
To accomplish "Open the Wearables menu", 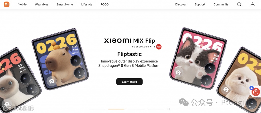I will pyautogui.click(x=42, y=5).
